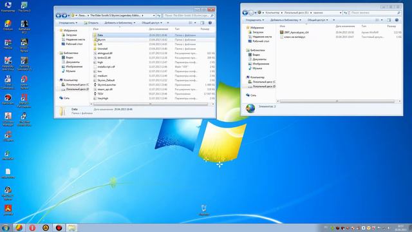Launch Orbitum from the desktop
Screen dimensions: 412x232
pyautogui.click(x=8, y=25)
